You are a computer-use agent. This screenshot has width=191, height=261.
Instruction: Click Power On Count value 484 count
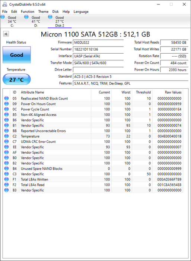(174, 63)
